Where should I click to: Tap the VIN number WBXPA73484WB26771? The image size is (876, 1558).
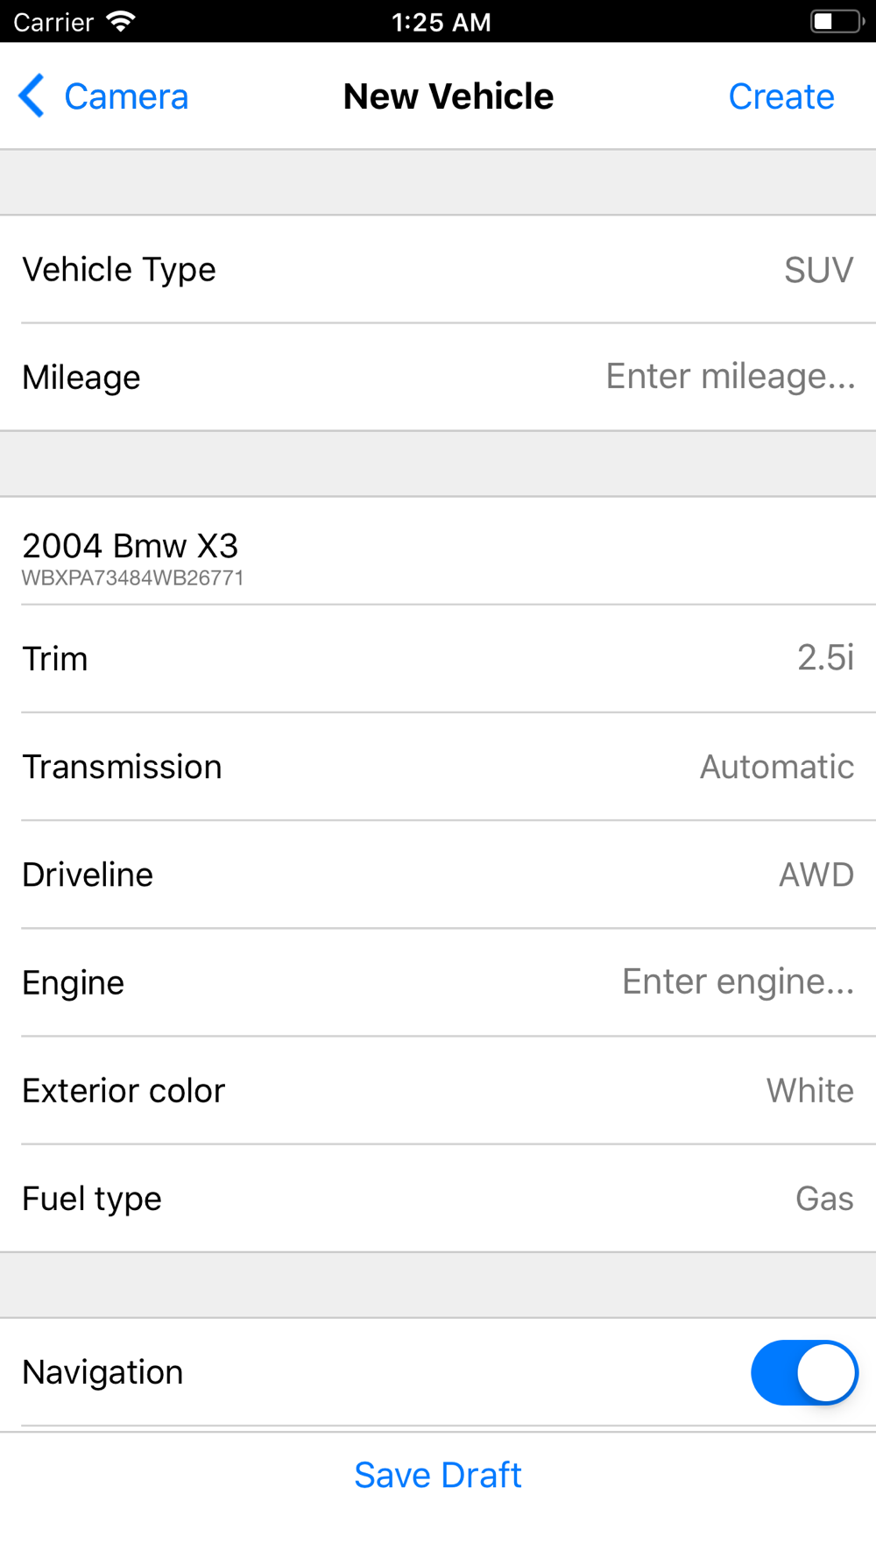coord(133,578)
